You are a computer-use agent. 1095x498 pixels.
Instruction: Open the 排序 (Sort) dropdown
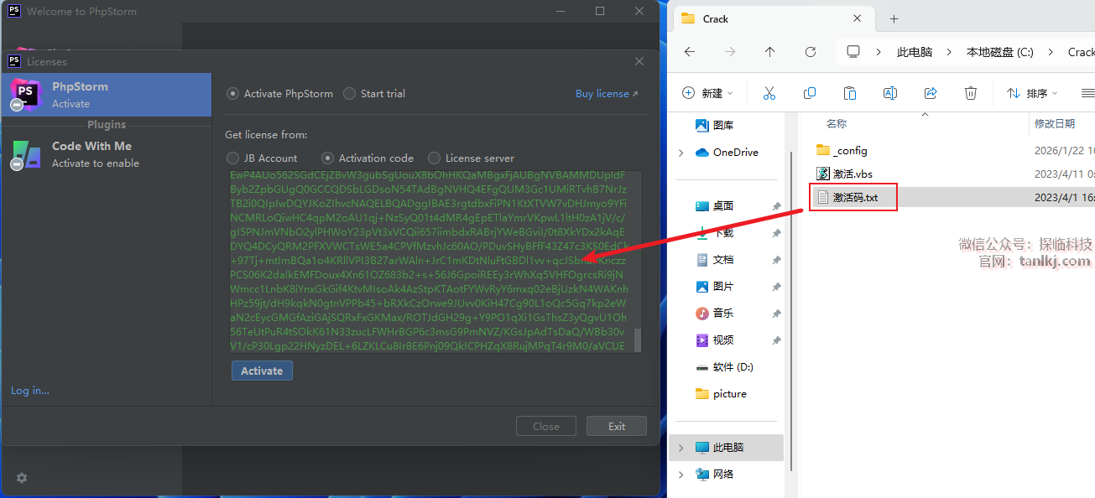(1032, 93)
